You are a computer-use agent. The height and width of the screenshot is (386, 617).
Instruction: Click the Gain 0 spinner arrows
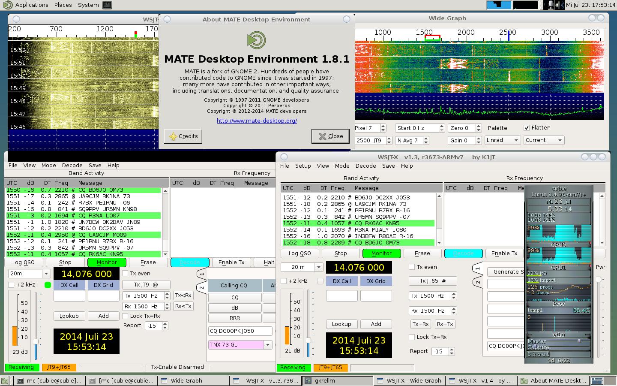[479, 140]
